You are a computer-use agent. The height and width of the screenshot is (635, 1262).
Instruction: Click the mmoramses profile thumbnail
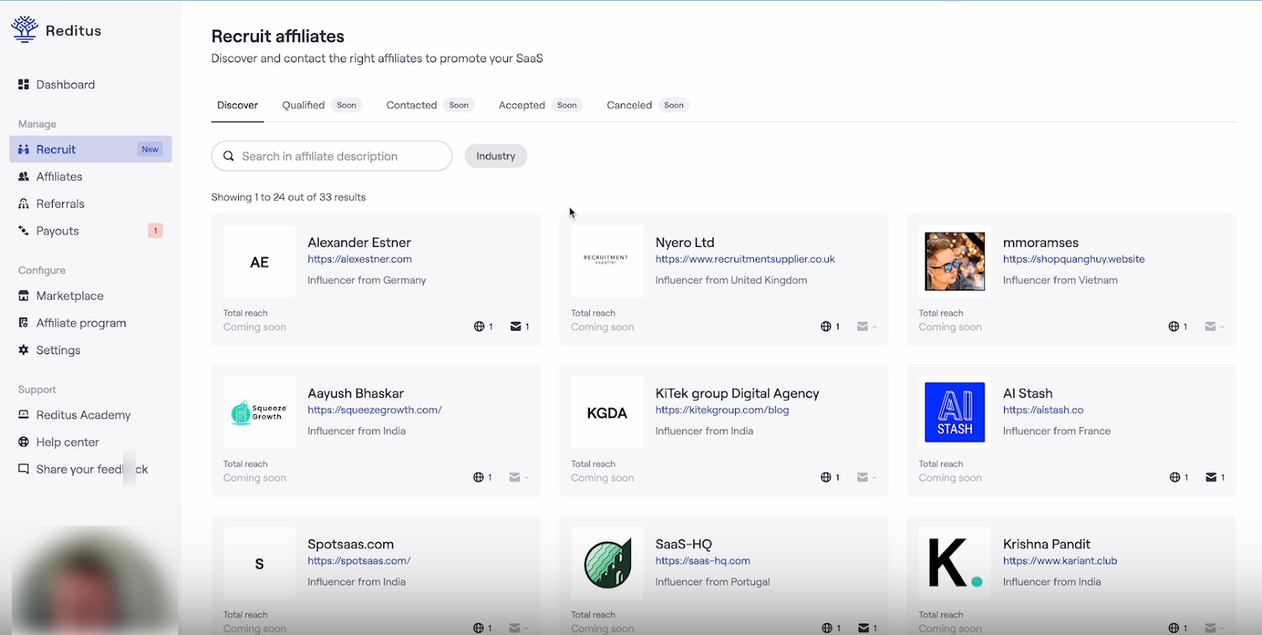click(954, 262)
